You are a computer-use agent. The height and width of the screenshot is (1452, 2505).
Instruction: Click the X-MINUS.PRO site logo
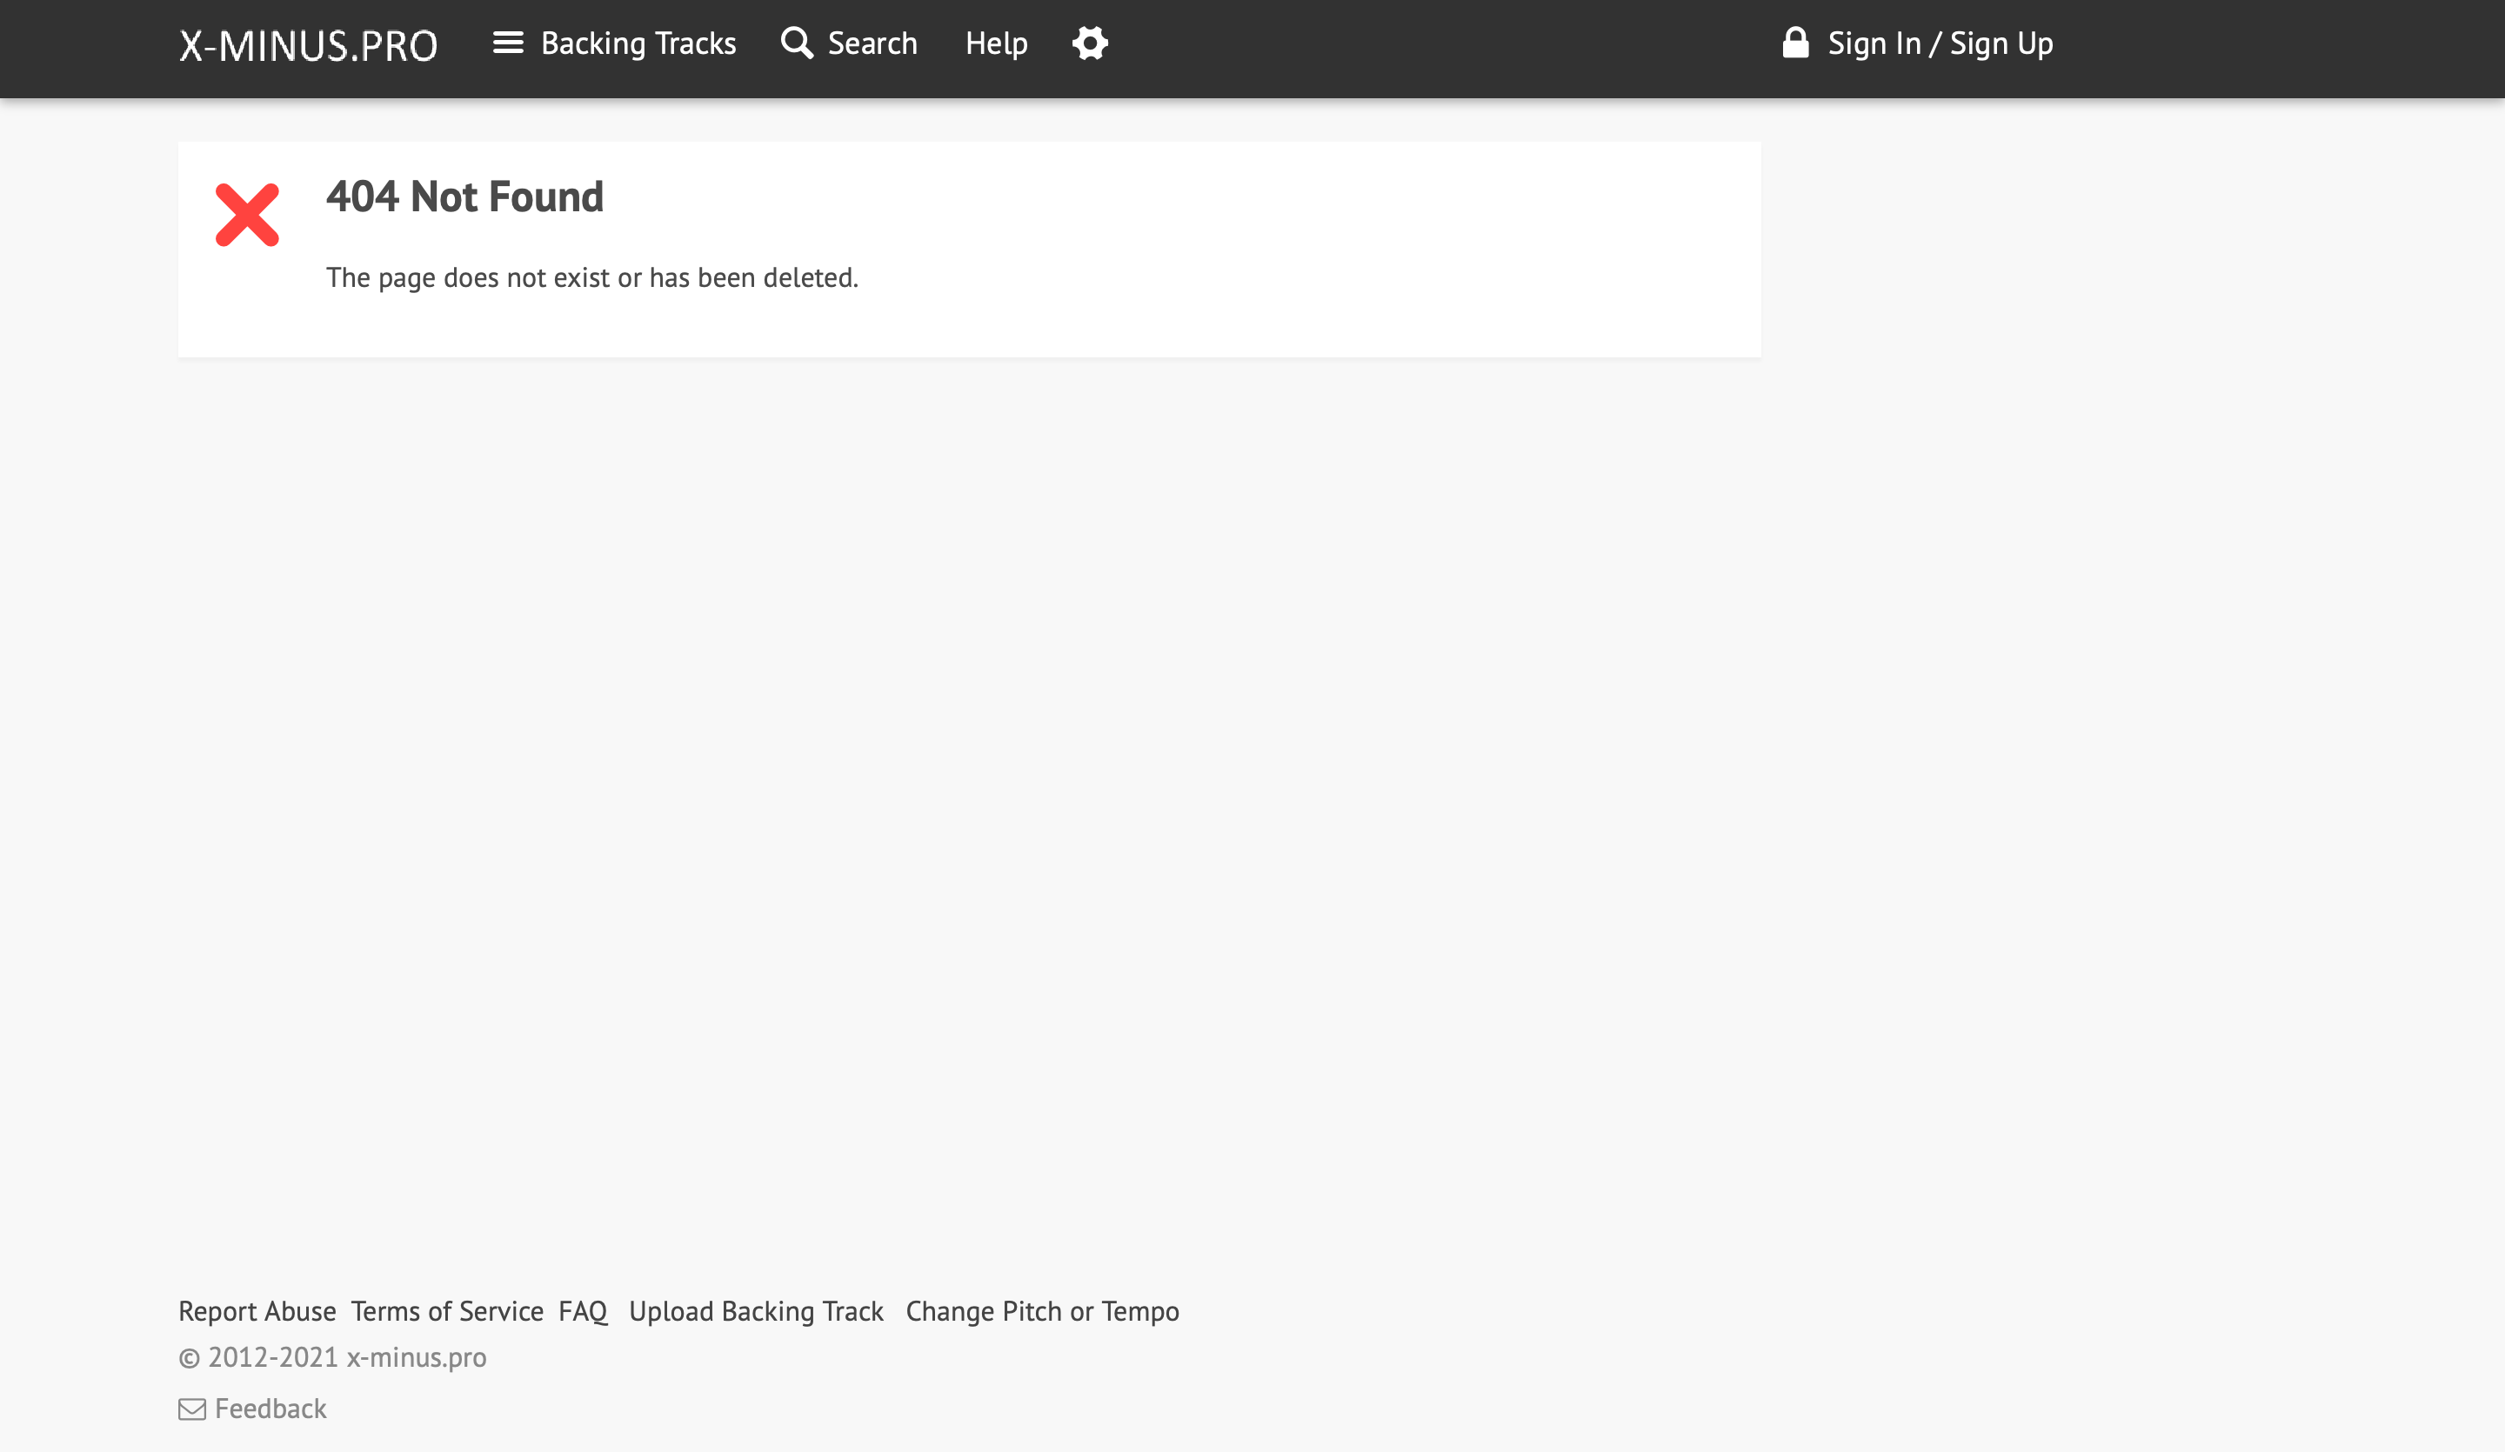pos(308,44)
